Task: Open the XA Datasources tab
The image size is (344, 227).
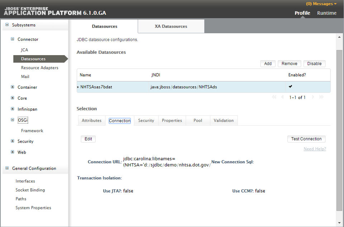Action: tap(171, 26)
